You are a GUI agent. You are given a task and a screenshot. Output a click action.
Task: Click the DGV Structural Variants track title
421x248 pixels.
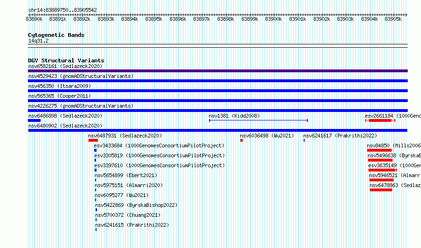[x=66, y=60]
